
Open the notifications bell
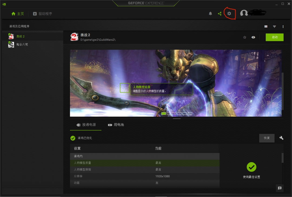[210, 13]
